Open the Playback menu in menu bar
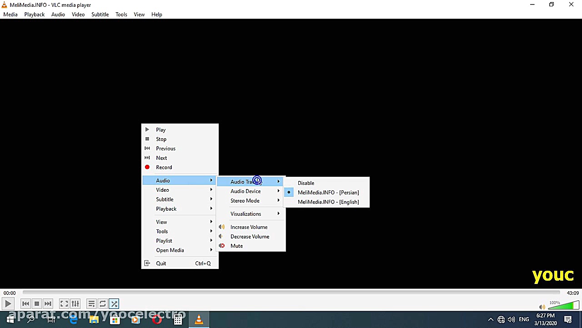The height and width of the screenshot is (328, 582). click(35, 15)
